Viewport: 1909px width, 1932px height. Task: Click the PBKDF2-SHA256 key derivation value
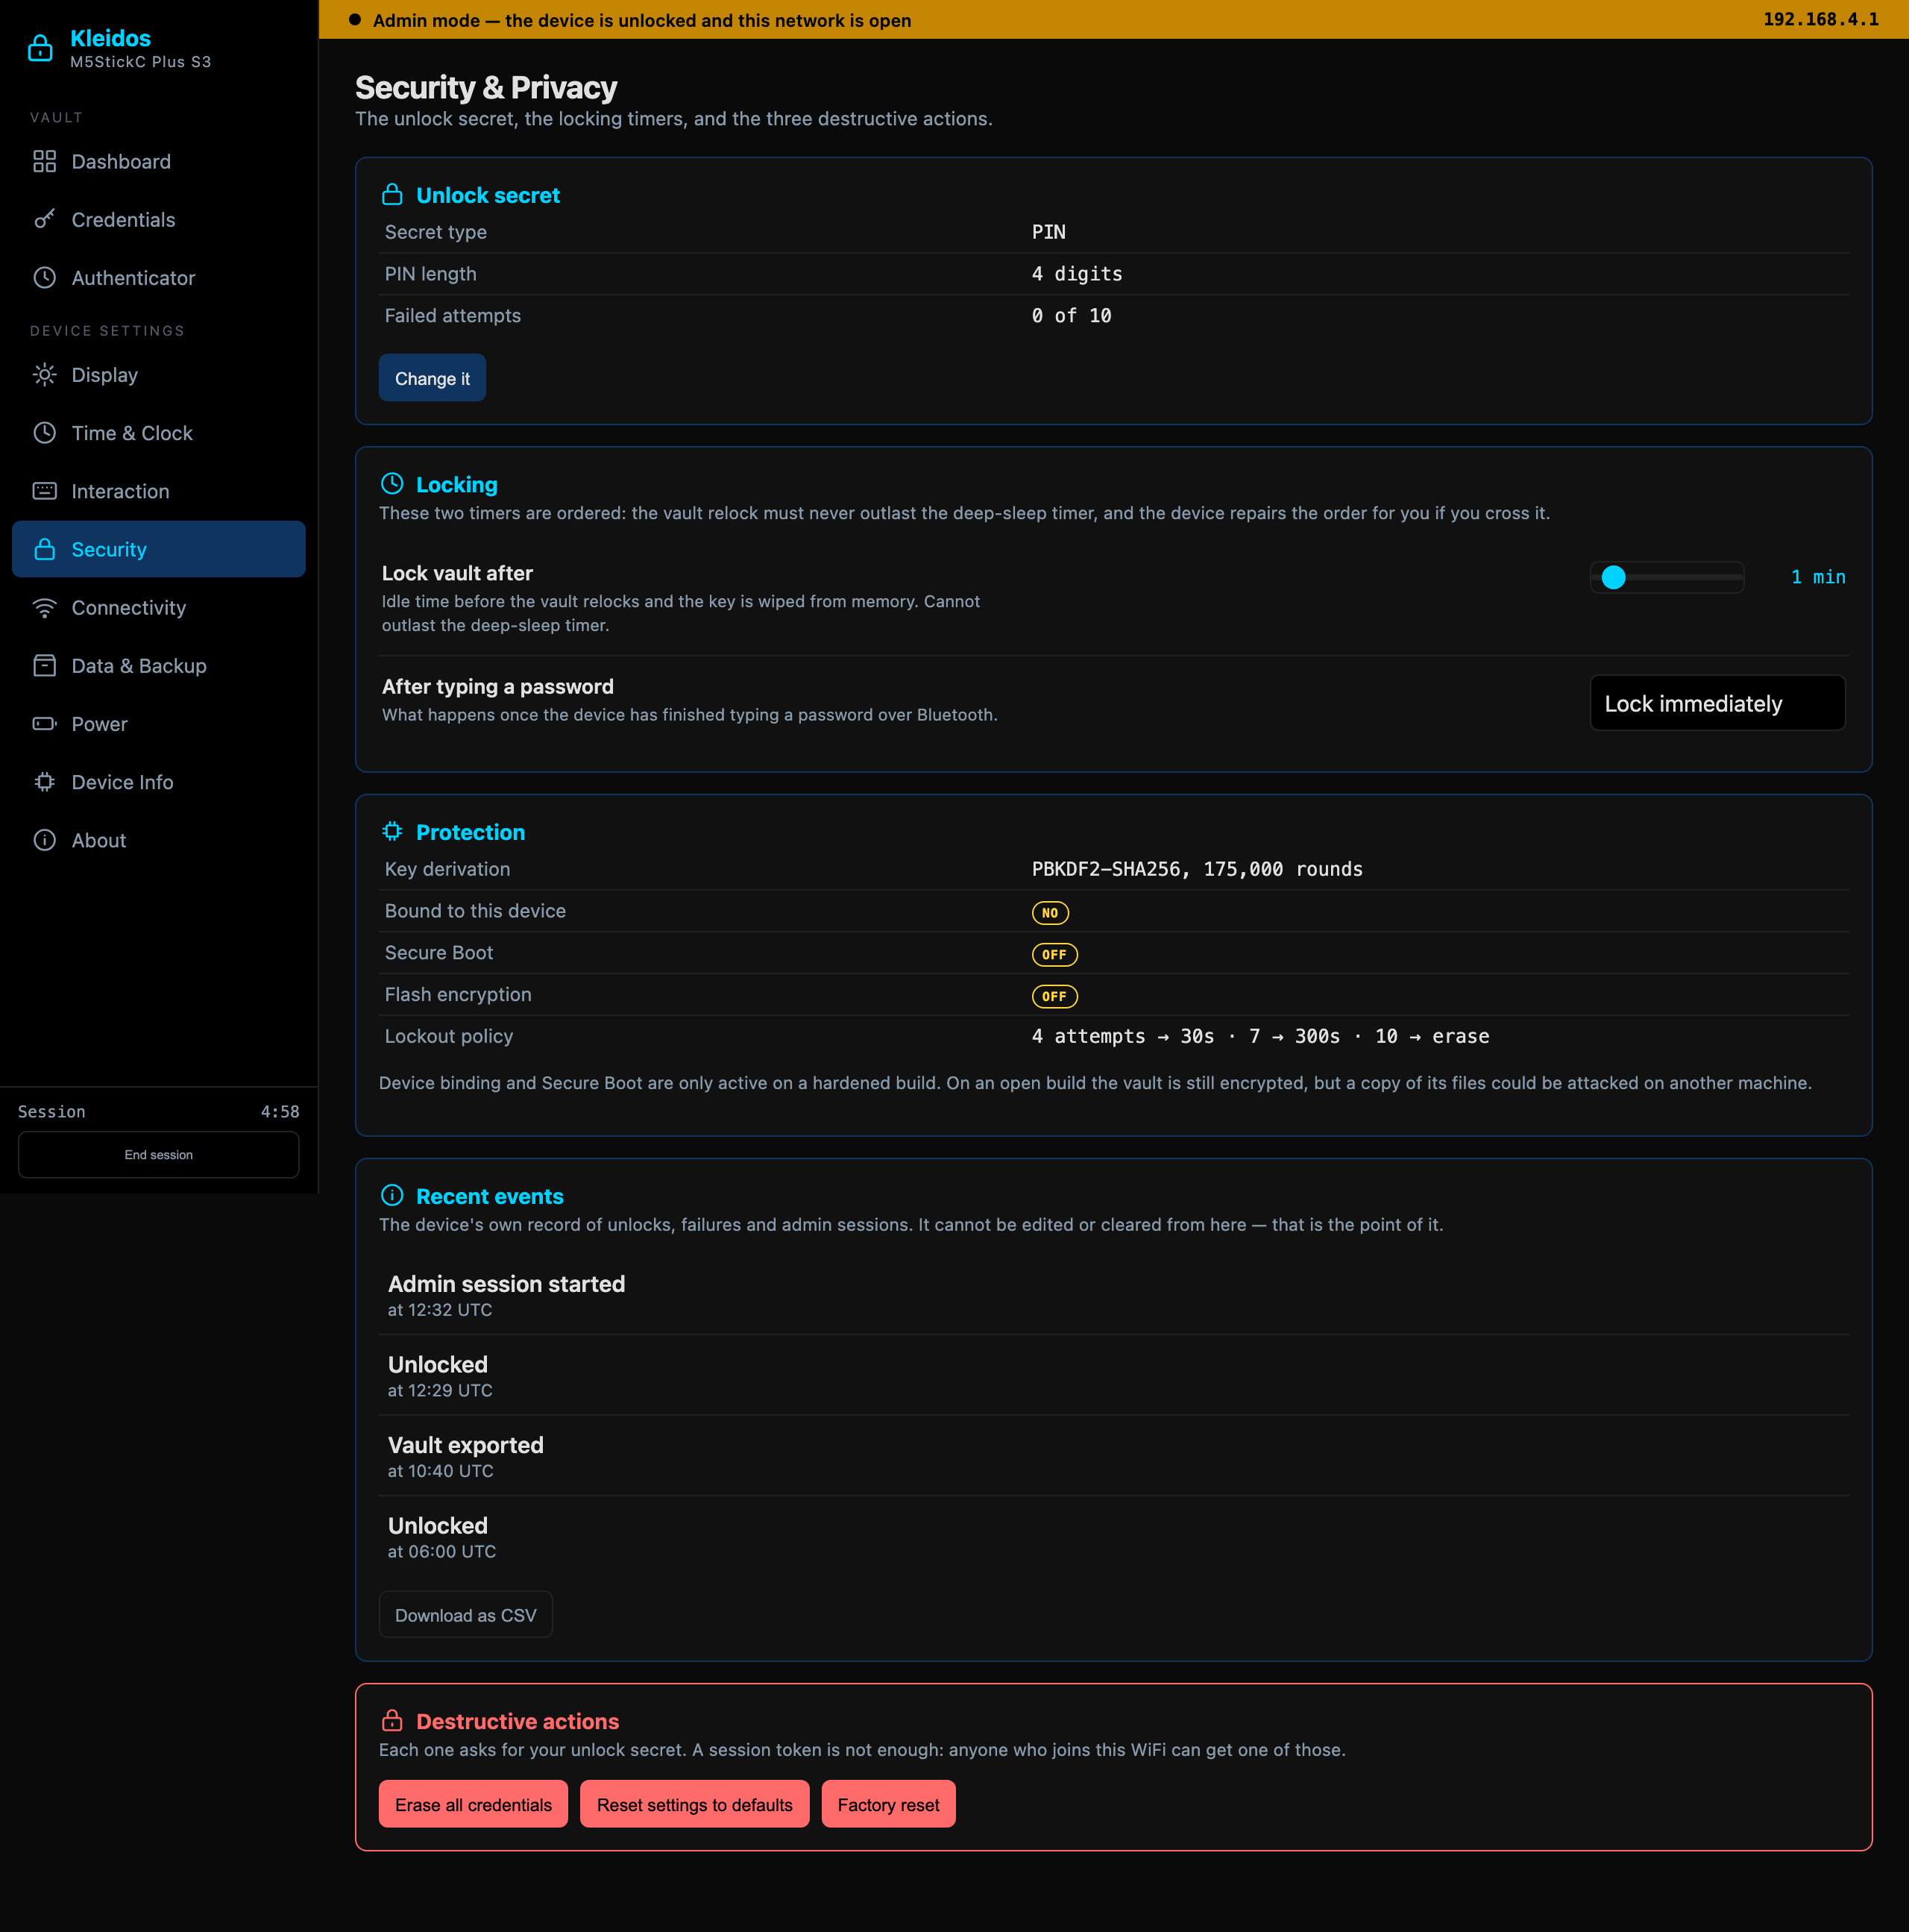pyautogui.click(x=1196, y=869)
